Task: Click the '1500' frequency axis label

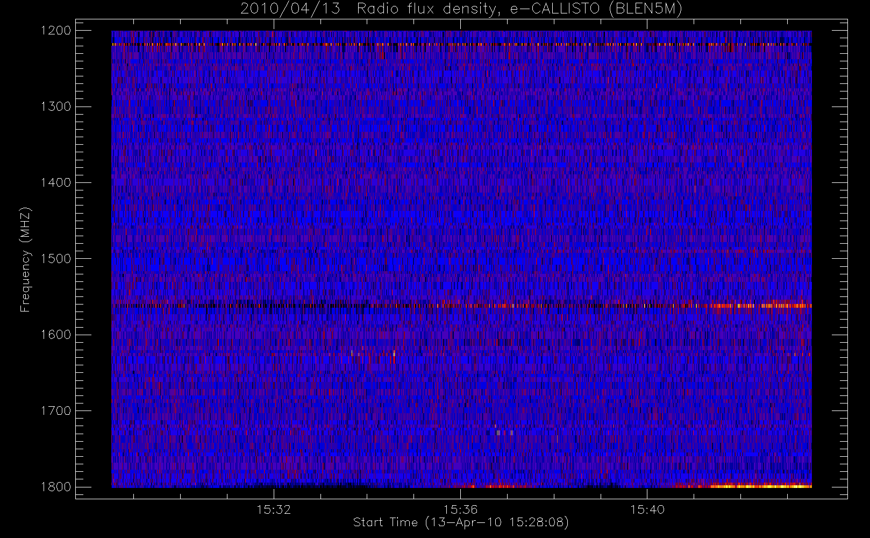Action: (56, 259)
